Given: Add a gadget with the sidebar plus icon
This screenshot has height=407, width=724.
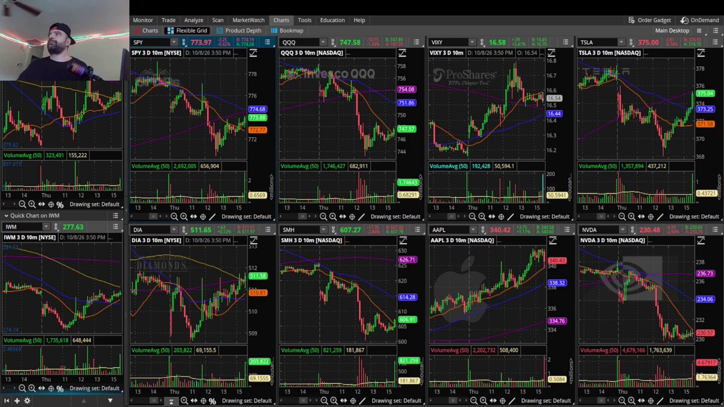Looking at the screenshot, I should pyautogui.click(x=17, y=400).
